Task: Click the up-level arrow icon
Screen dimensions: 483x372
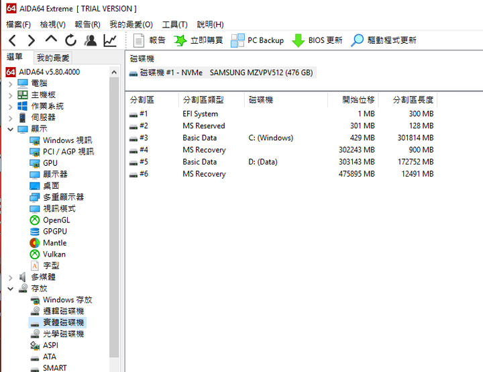Action: pos(51,40)
